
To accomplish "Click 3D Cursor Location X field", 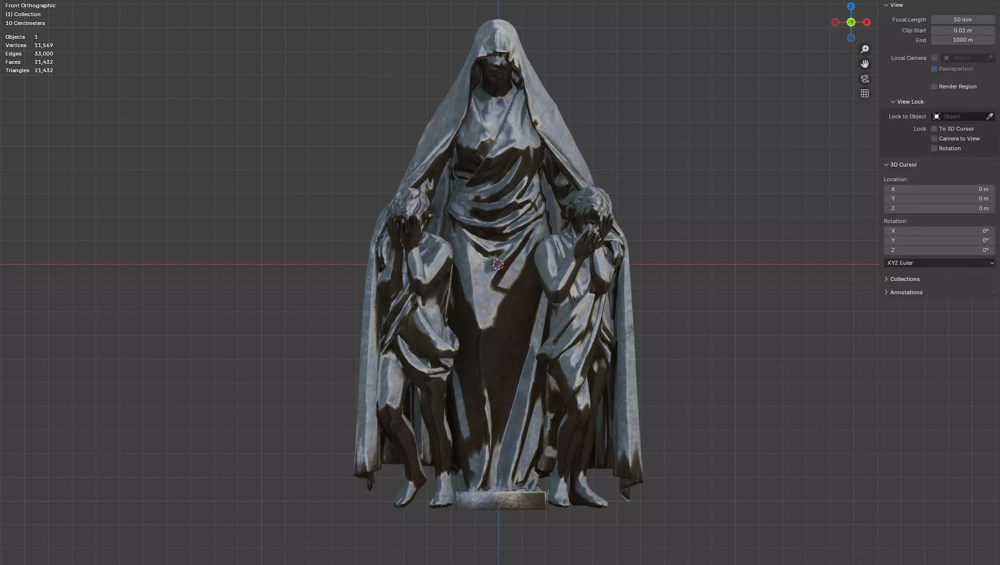I will click(x=940, y=189).
